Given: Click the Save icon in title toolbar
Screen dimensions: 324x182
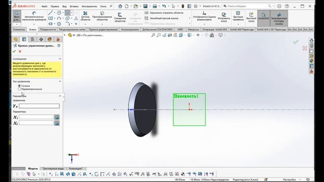Looking at the screenshot, I should (x=145, y=6).
